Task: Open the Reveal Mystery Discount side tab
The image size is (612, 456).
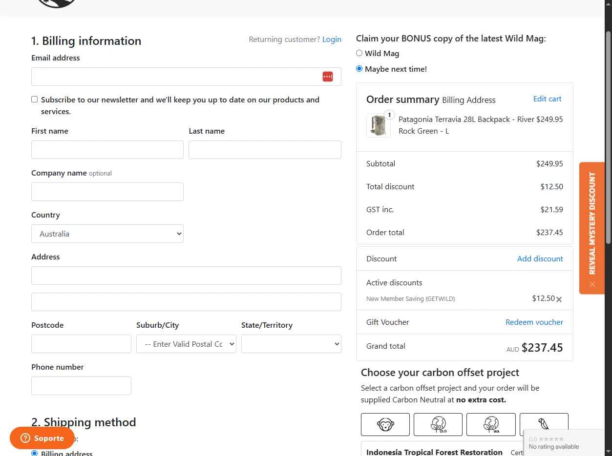Action: pos(592,223)
